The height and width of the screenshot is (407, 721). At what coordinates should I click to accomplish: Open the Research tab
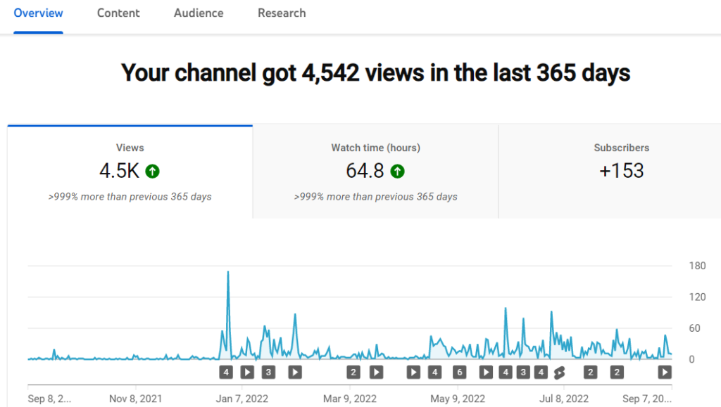[x=282, y=13]
